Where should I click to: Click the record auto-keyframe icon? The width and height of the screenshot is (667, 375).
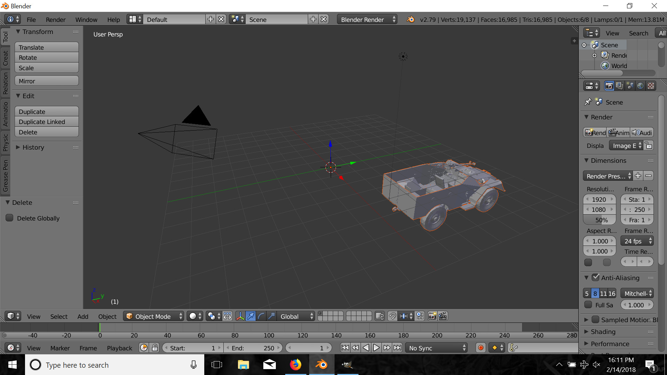481,348
